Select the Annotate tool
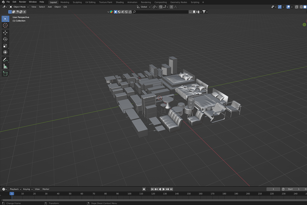 [x=5, y=60]
